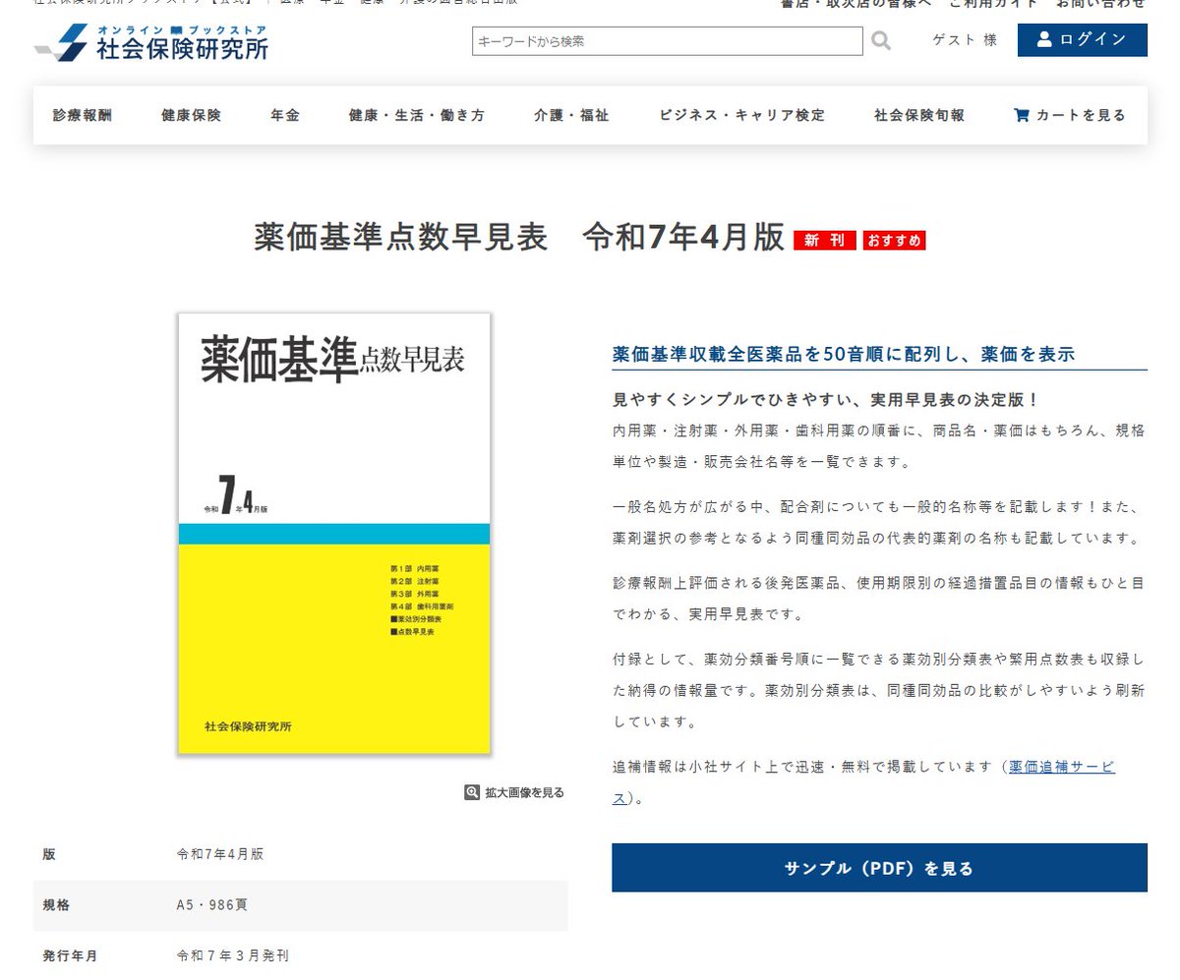The width and height of the screenshot is (1180, 980).
Task: Open the 診療報酬 menu
Action: tap(83, 115)
